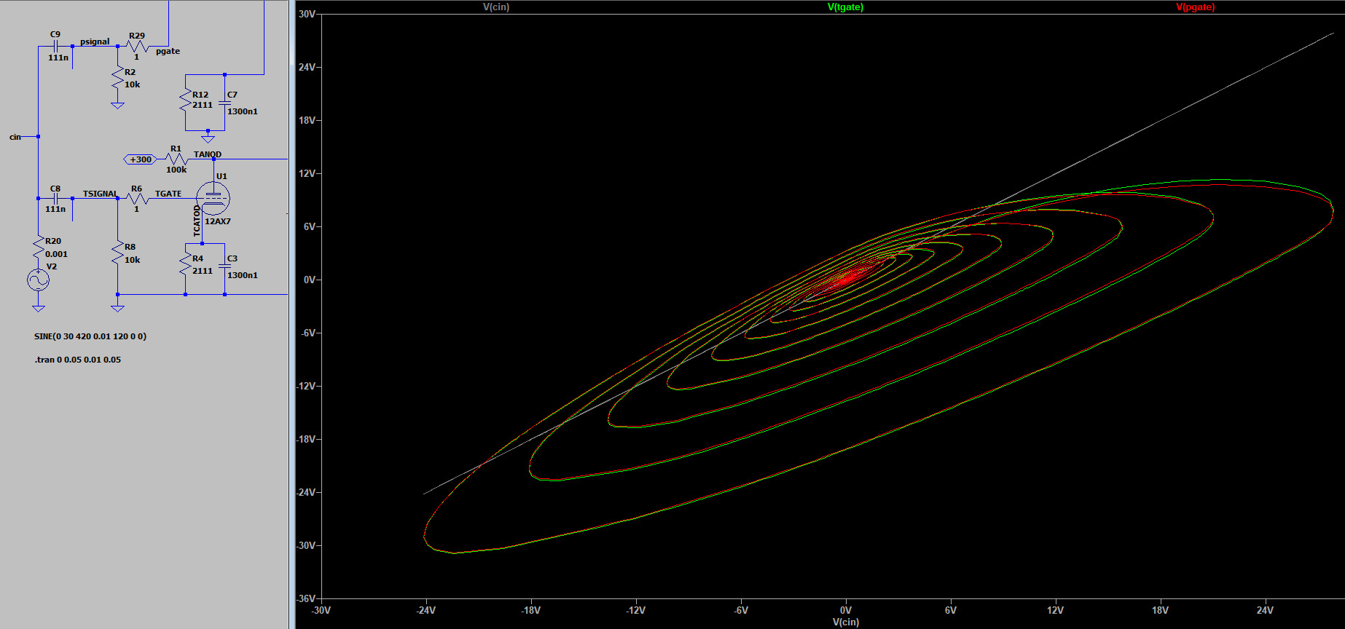
Task: Select capacitor C9 in the schematic
Action: click(55, 46)
